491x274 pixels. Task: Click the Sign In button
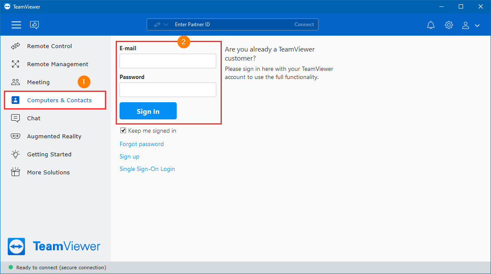[148, 111]
